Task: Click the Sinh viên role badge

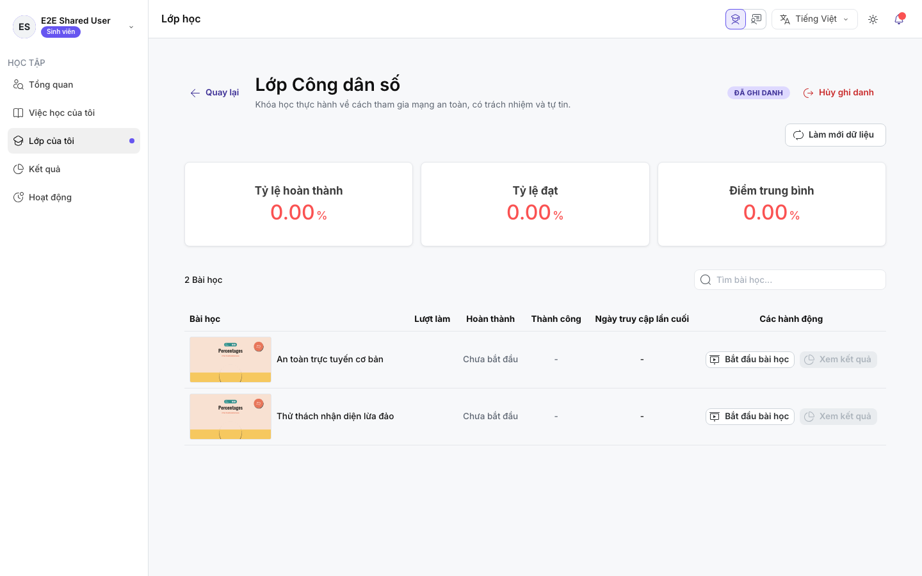Action: click(x=61, y=32)
